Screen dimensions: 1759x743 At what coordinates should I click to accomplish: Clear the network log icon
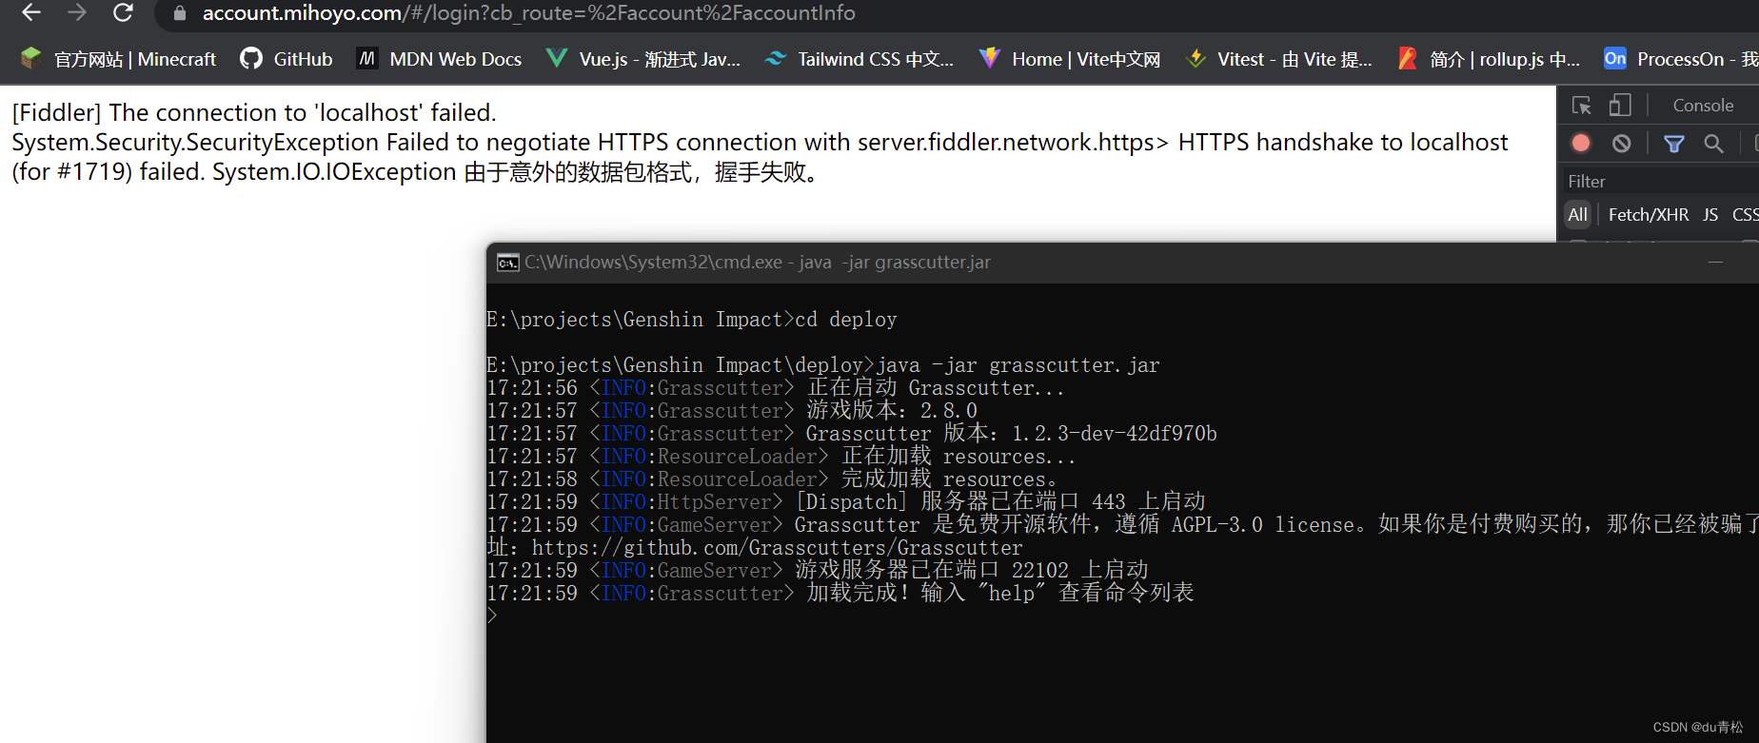[x=1622, y=144]
